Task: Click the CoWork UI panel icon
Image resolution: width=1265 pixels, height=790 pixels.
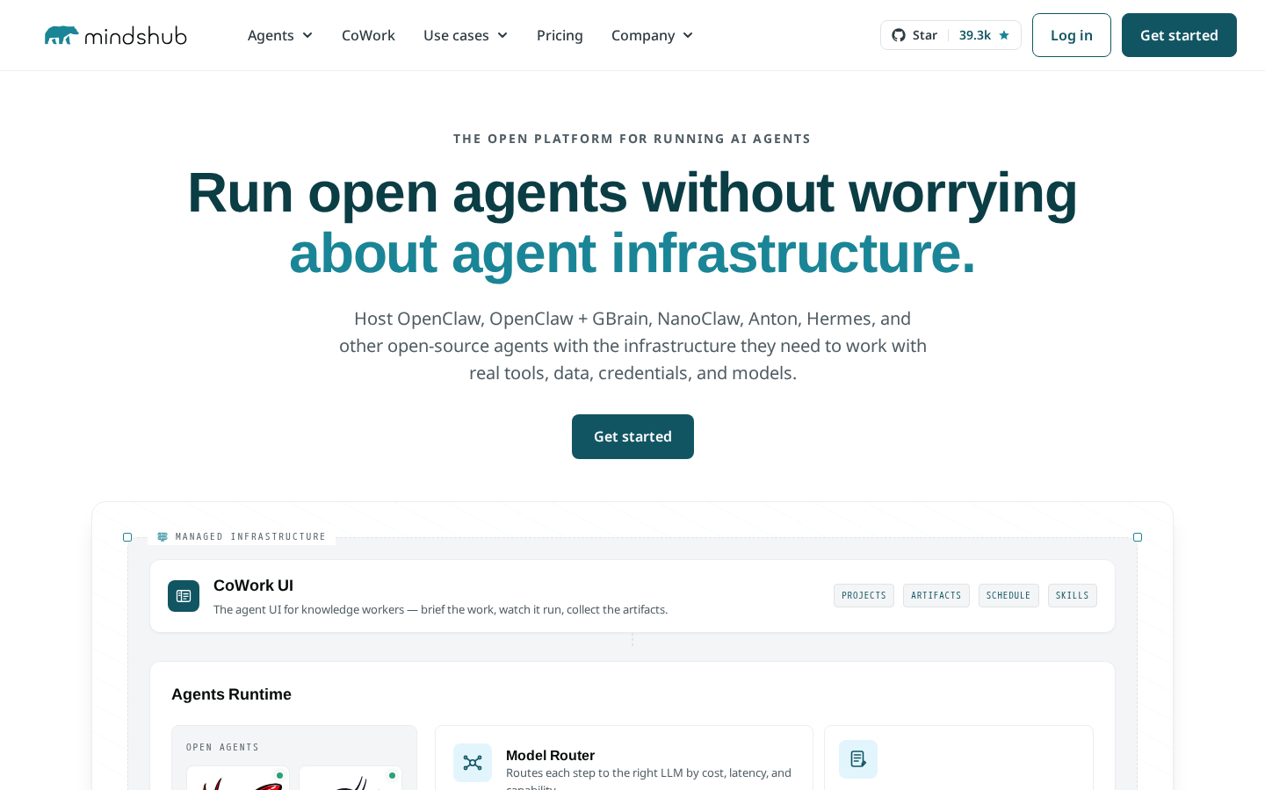Action: 184,596
